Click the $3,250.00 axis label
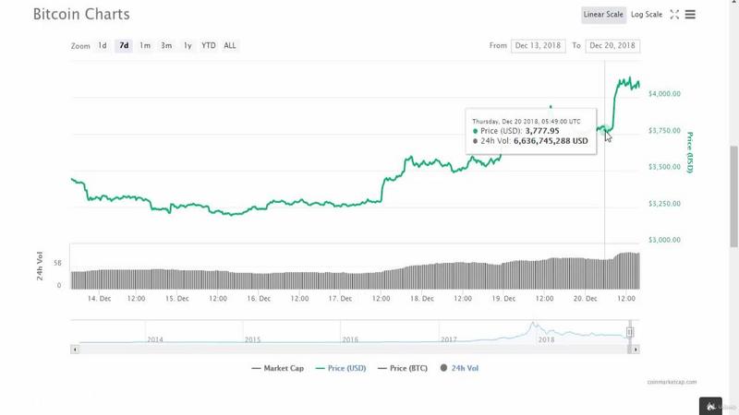Viewport: 739px width, 415px height. click(664, 203)
